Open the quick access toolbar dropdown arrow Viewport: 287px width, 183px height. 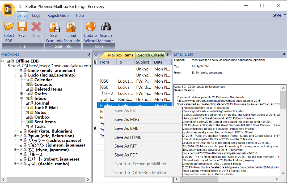point(20,7)
